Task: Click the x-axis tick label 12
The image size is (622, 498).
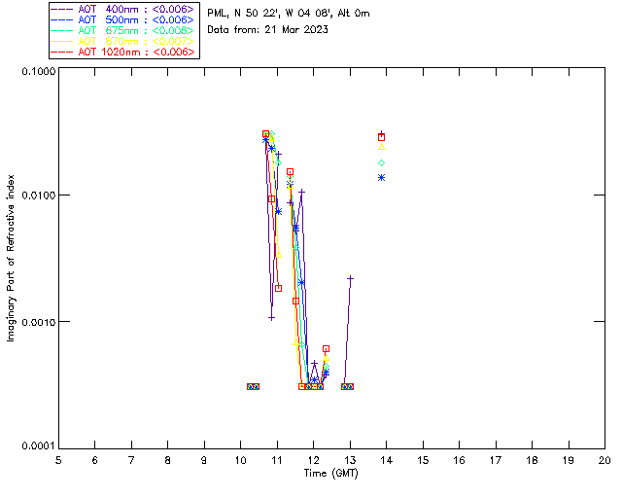Action: (313, 460)
